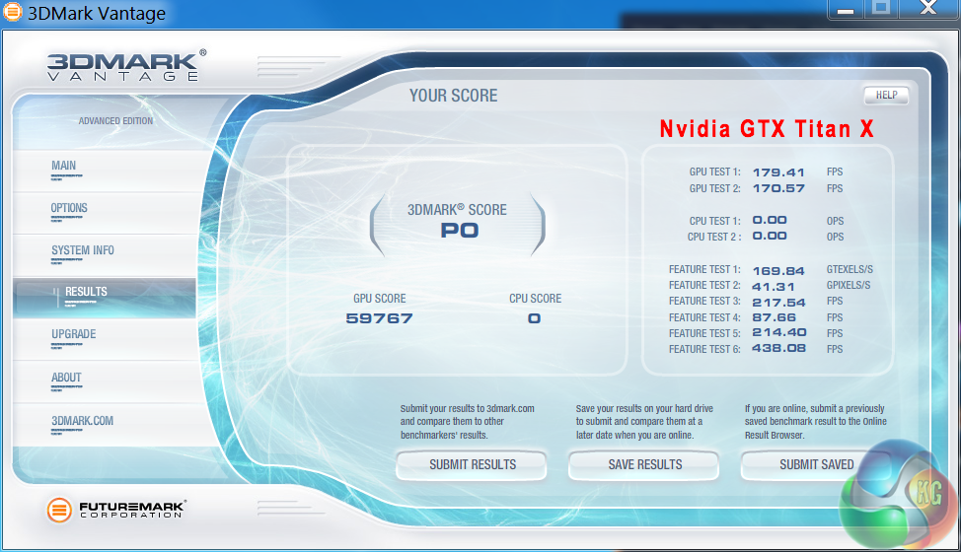The image size is (961, 552).
Task: Select the CPU TEST 2 label
Action: [x=714, y=237]
